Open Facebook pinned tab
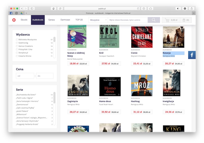Viewport: 204px width, 143px height. click(11, 13)
